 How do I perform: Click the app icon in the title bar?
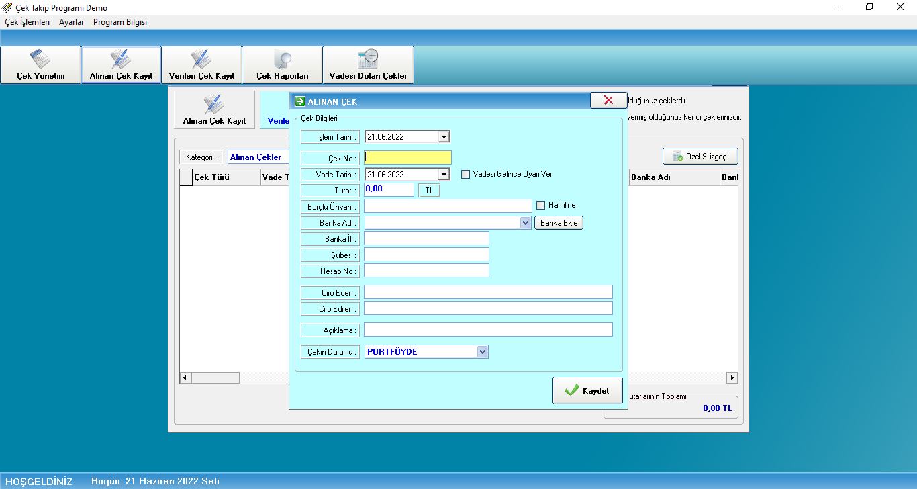pos(7,7)
